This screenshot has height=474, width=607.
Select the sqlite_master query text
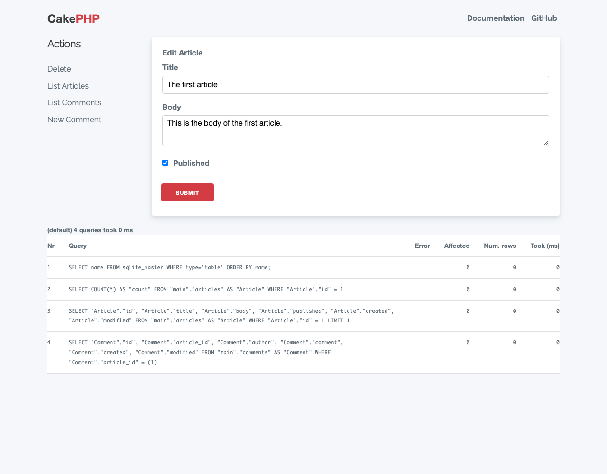click(170, 267)
